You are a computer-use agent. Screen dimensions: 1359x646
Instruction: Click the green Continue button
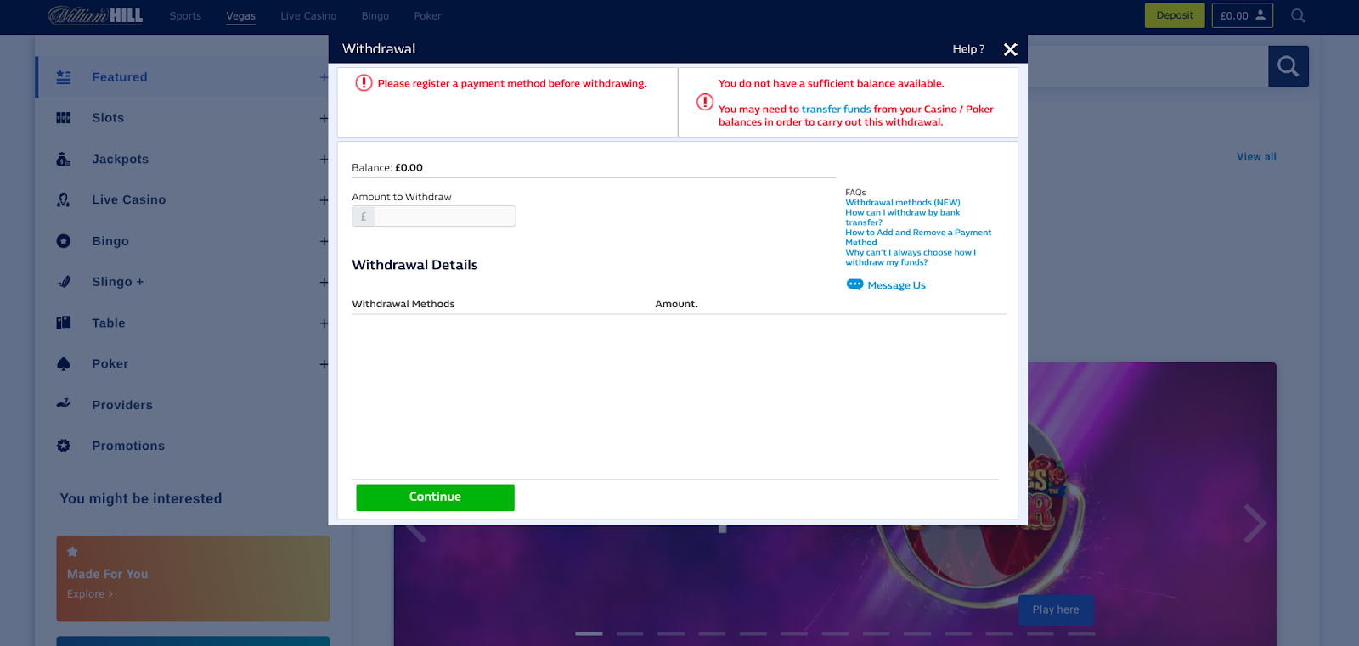tap(435, 497)
